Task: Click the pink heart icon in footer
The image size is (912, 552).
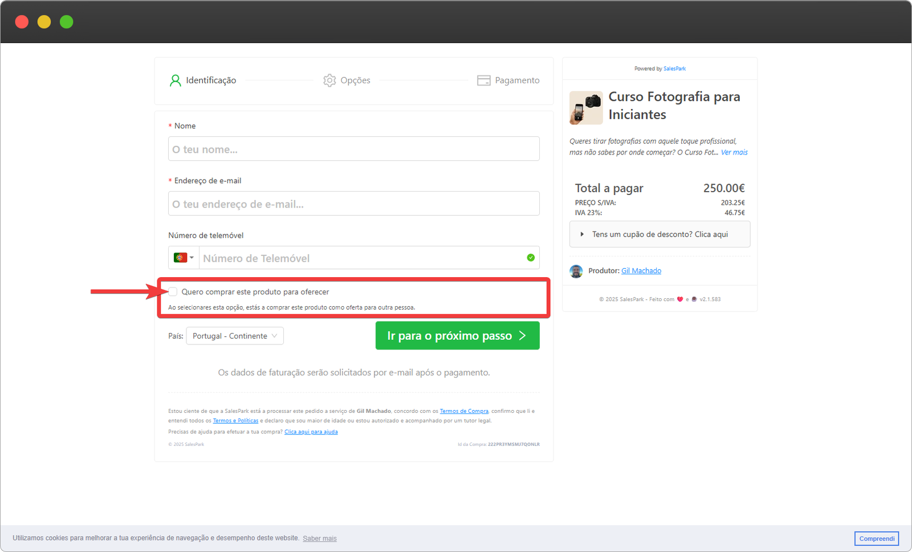Action: point(680,299)
